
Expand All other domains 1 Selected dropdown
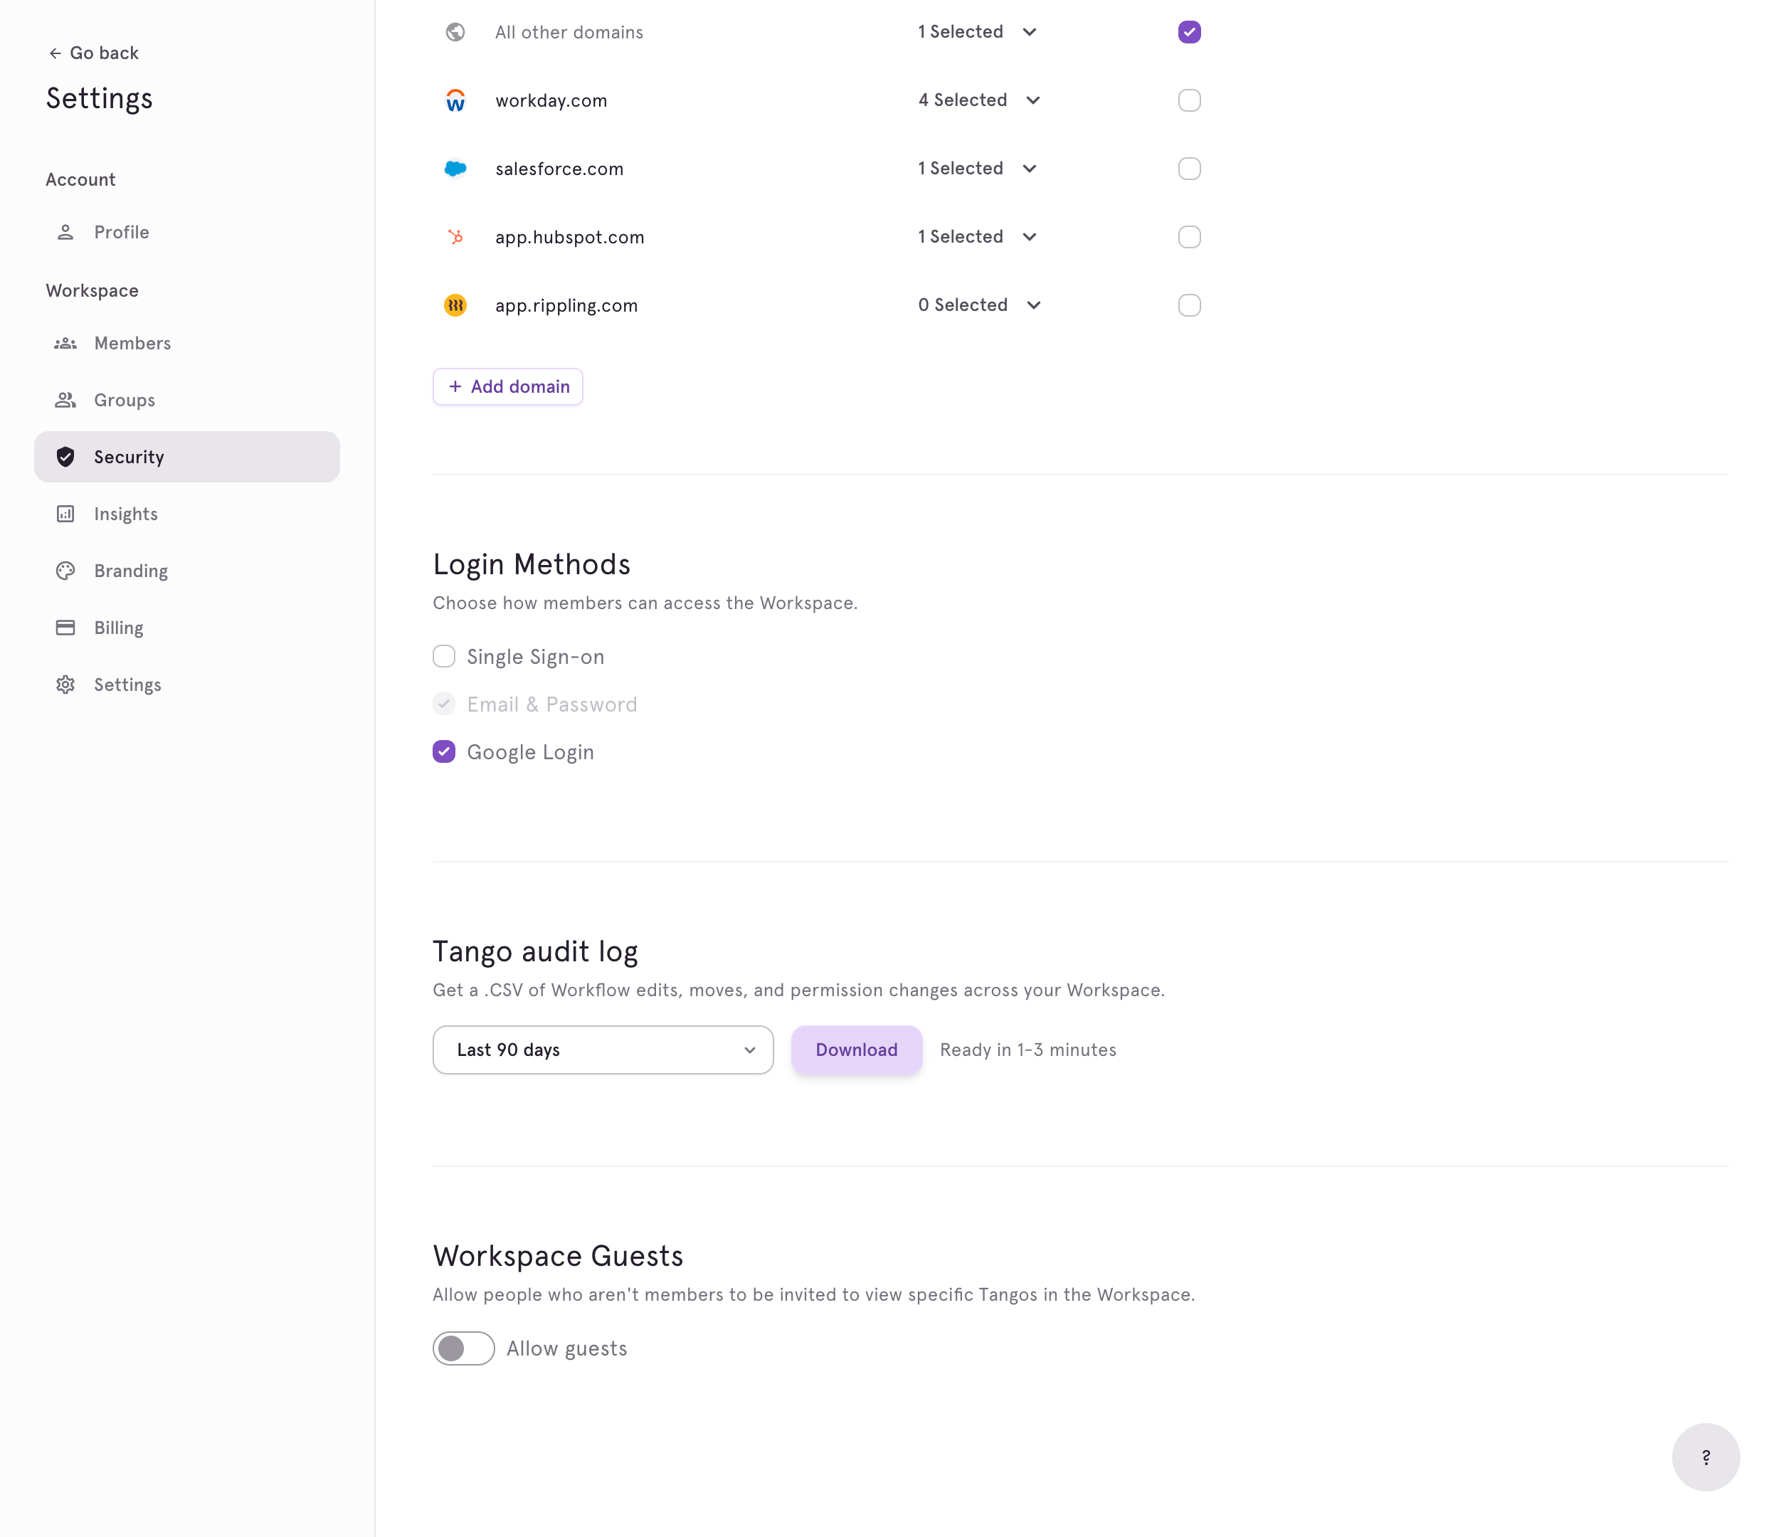pos(978,32)
